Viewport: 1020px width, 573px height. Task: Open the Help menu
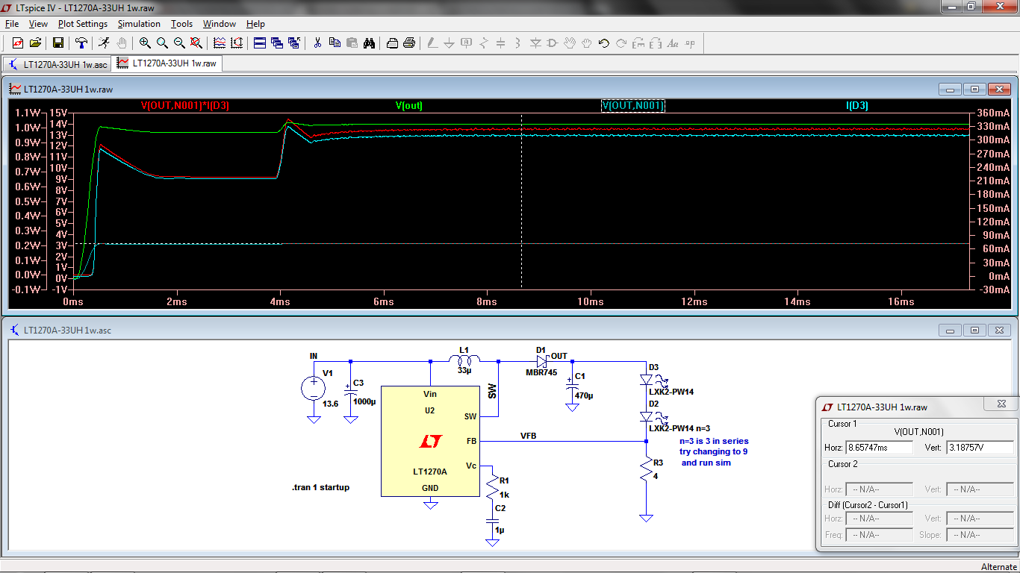point(255,24)
